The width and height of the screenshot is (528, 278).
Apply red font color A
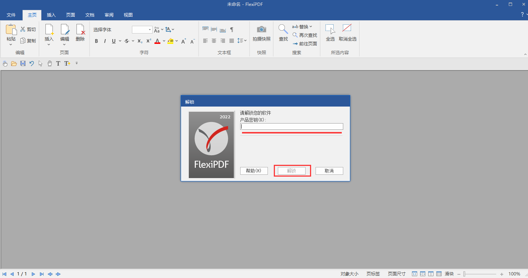[157, 41]
